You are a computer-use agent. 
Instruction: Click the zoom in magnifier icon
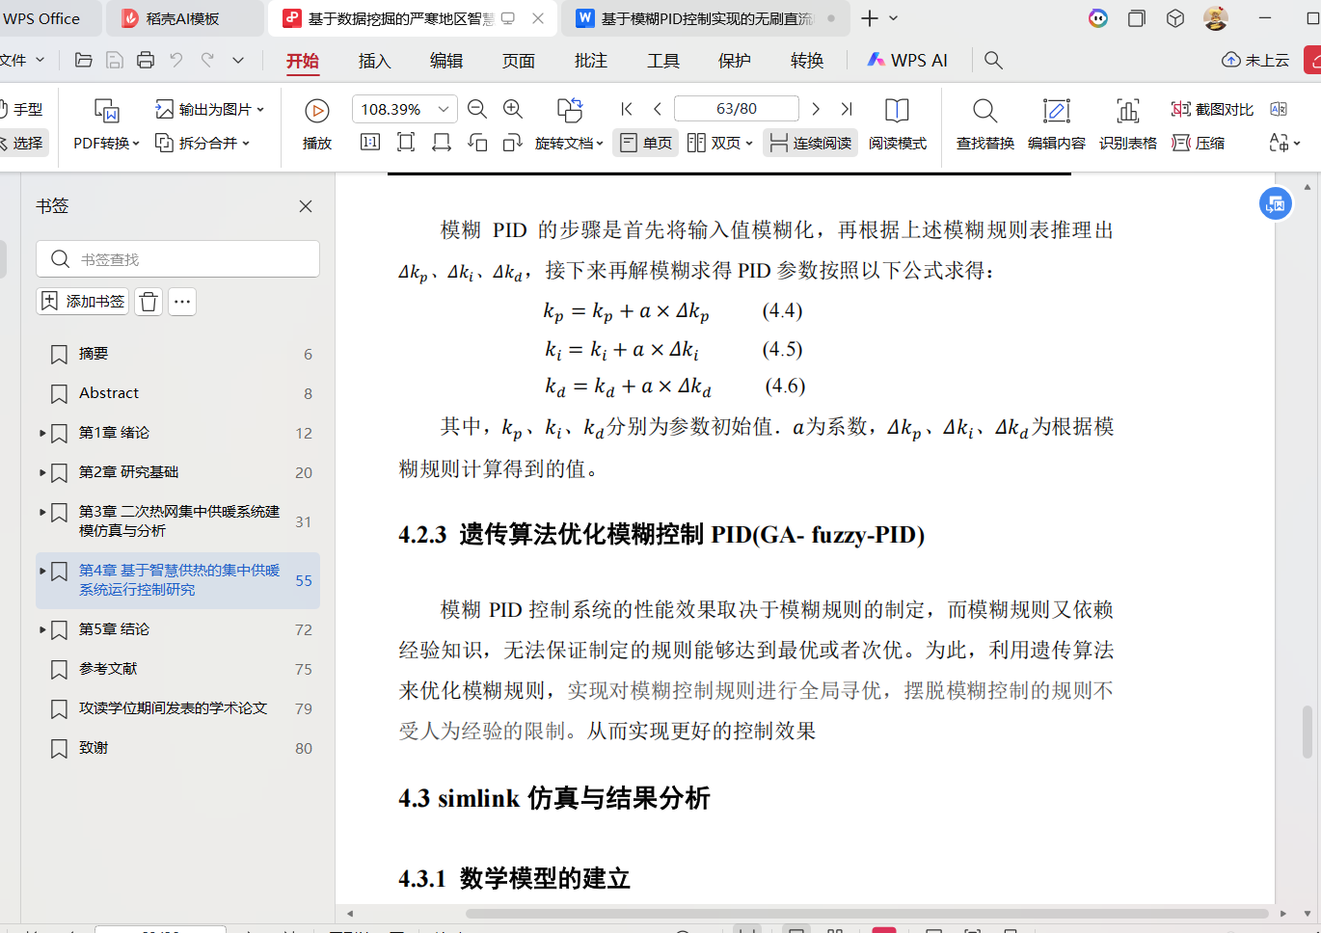tap(513, 110)
